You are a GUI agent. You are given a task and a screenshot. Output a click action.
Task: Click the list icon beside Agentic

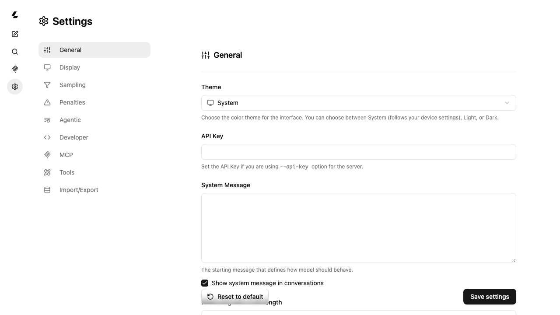47,120
